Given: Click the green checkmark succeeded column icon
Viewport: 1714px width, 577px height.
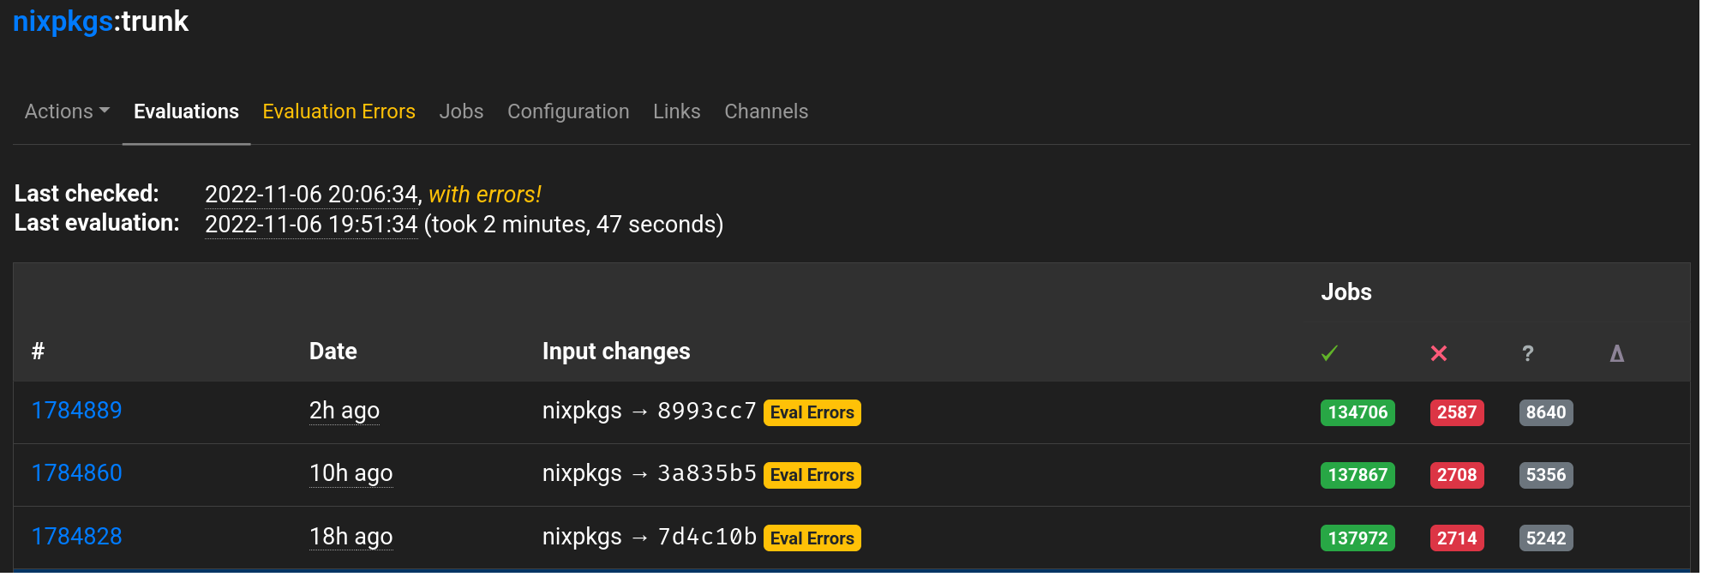Looking at the screenshot, I should click(1329, 353).
